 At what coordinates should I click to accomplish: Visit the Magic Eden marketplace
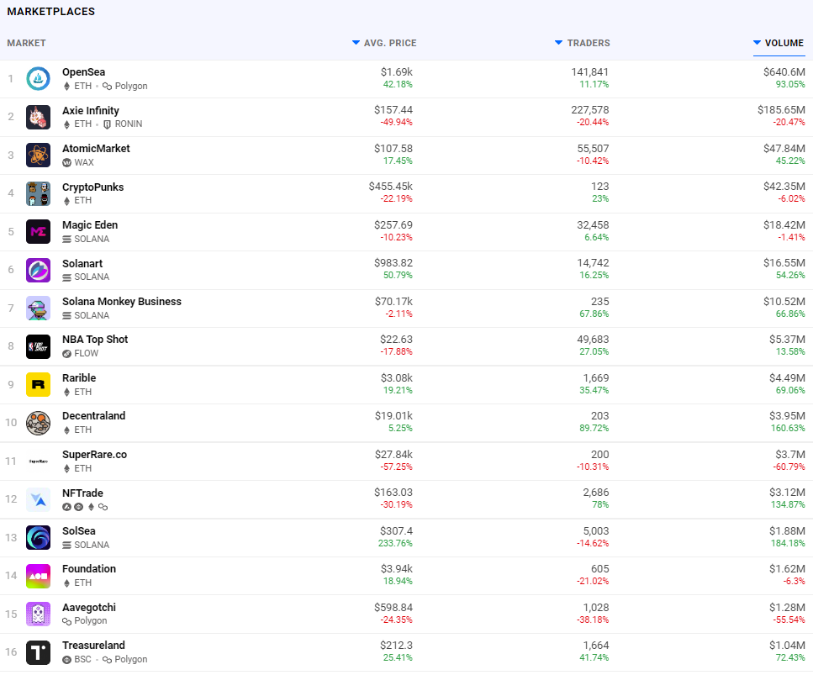click(x=90, y=225)
